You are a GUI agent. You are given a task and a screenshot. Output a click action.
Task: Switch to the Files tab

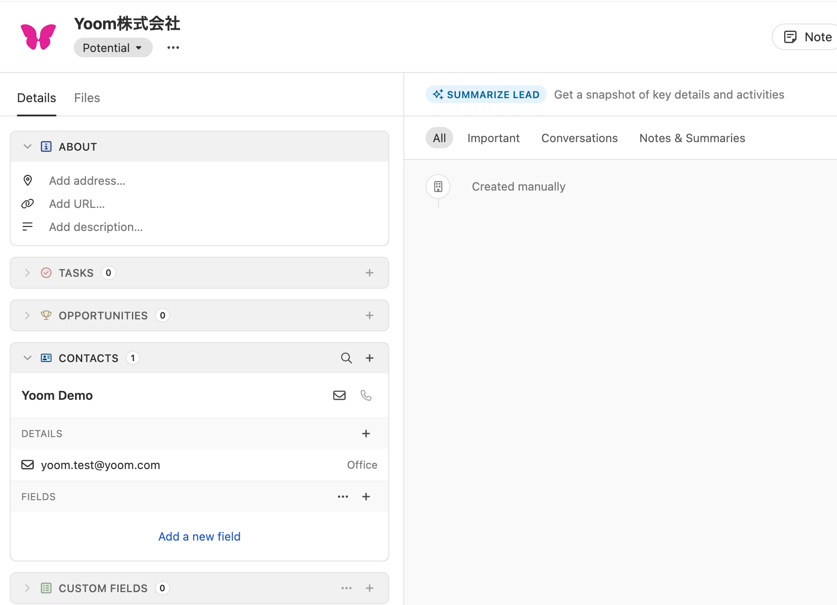tap(87, 98)
